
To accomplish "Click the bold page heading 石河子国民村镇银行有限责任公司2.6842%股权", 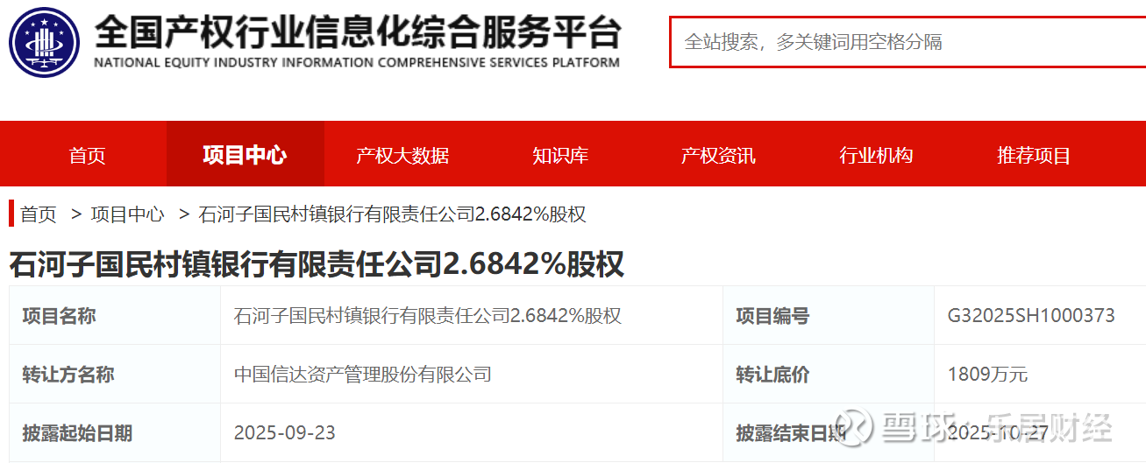I will point(317,263).
